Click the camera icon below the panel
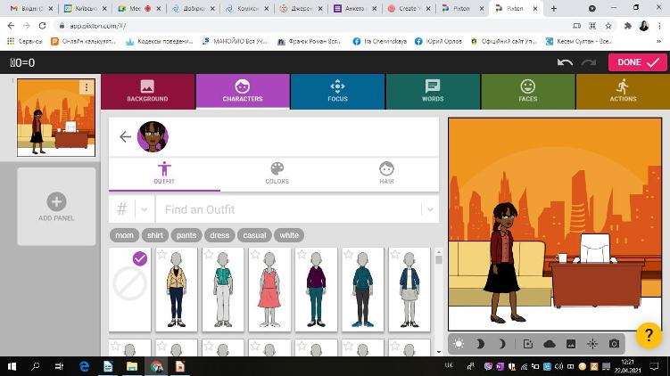The width and height of the screenshot is (670, 376). pyautogui.click(x=615, y=344)
